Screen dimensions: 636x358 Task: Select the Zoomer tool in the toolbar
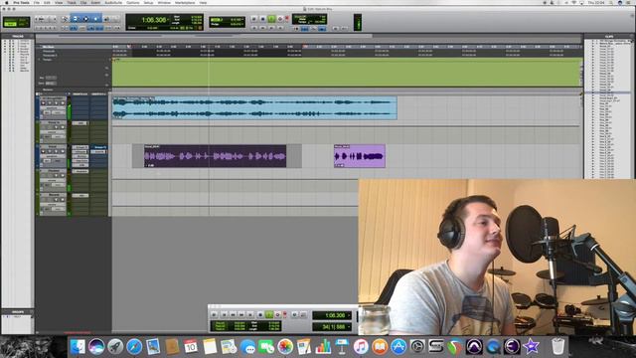[x=64, y=19]
